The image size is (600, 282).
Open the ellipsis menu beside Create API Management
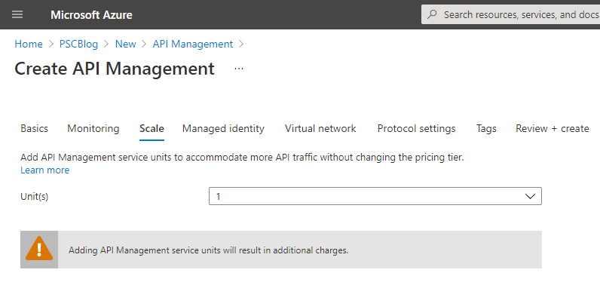(x=239, y=69)
